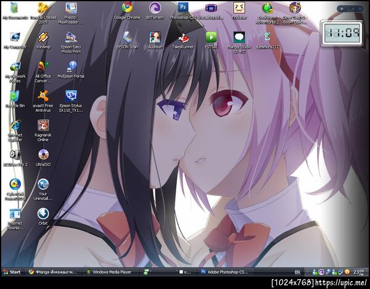The height and width of the screenshot is (289, 370).
Task: Open the Start menu
Action: (11, 272)
